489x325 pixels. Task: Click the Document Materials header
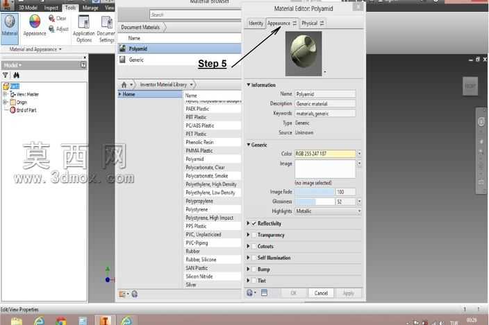(140, 27)
